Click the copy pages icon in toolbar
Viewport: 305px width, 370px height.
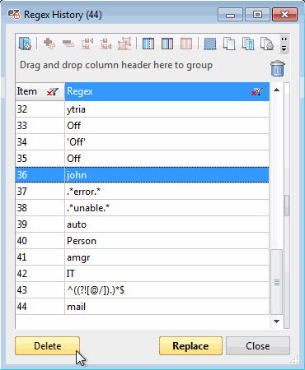(229, 44)
